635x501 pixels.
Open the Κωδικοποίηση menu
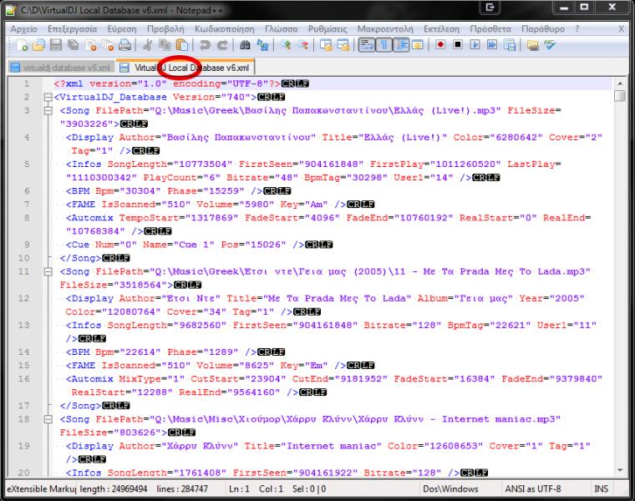coord(225,29)
